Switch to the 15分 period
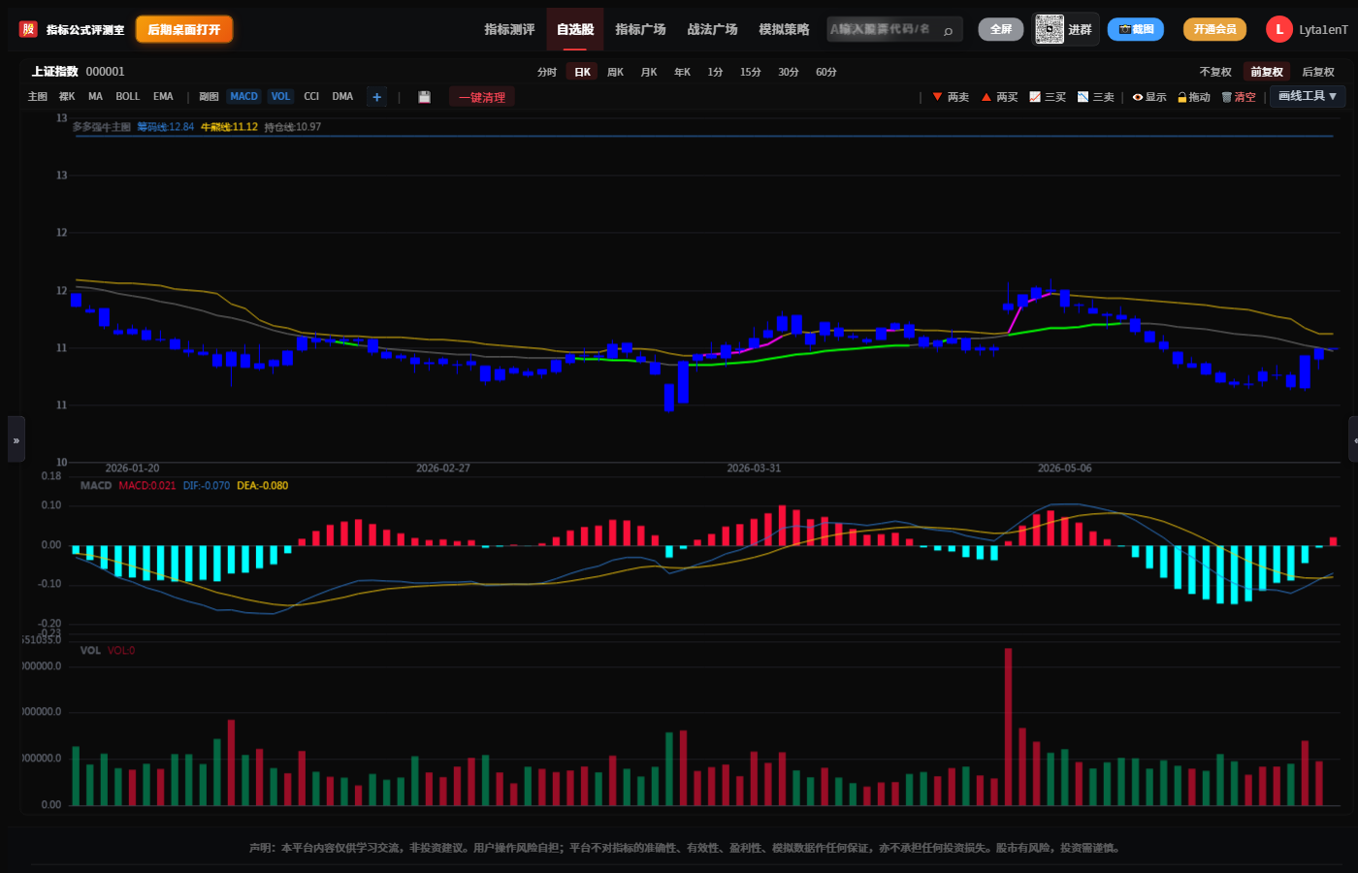The height and width of the screenshot is (873, 1358). coord(750,72)
